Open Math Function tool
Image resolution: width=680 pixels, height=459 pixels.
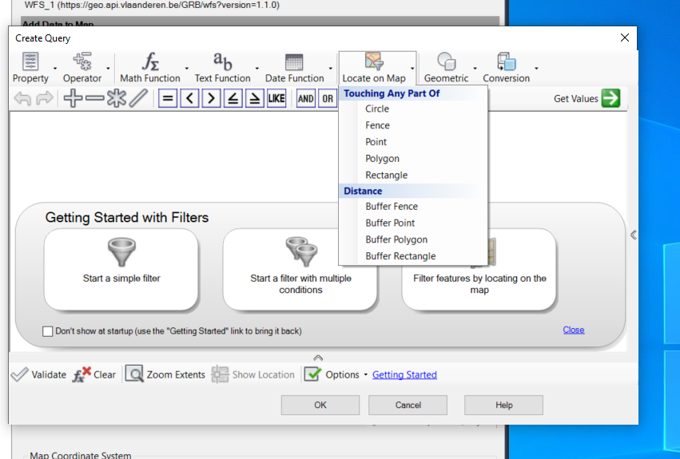tap(150, 68)
